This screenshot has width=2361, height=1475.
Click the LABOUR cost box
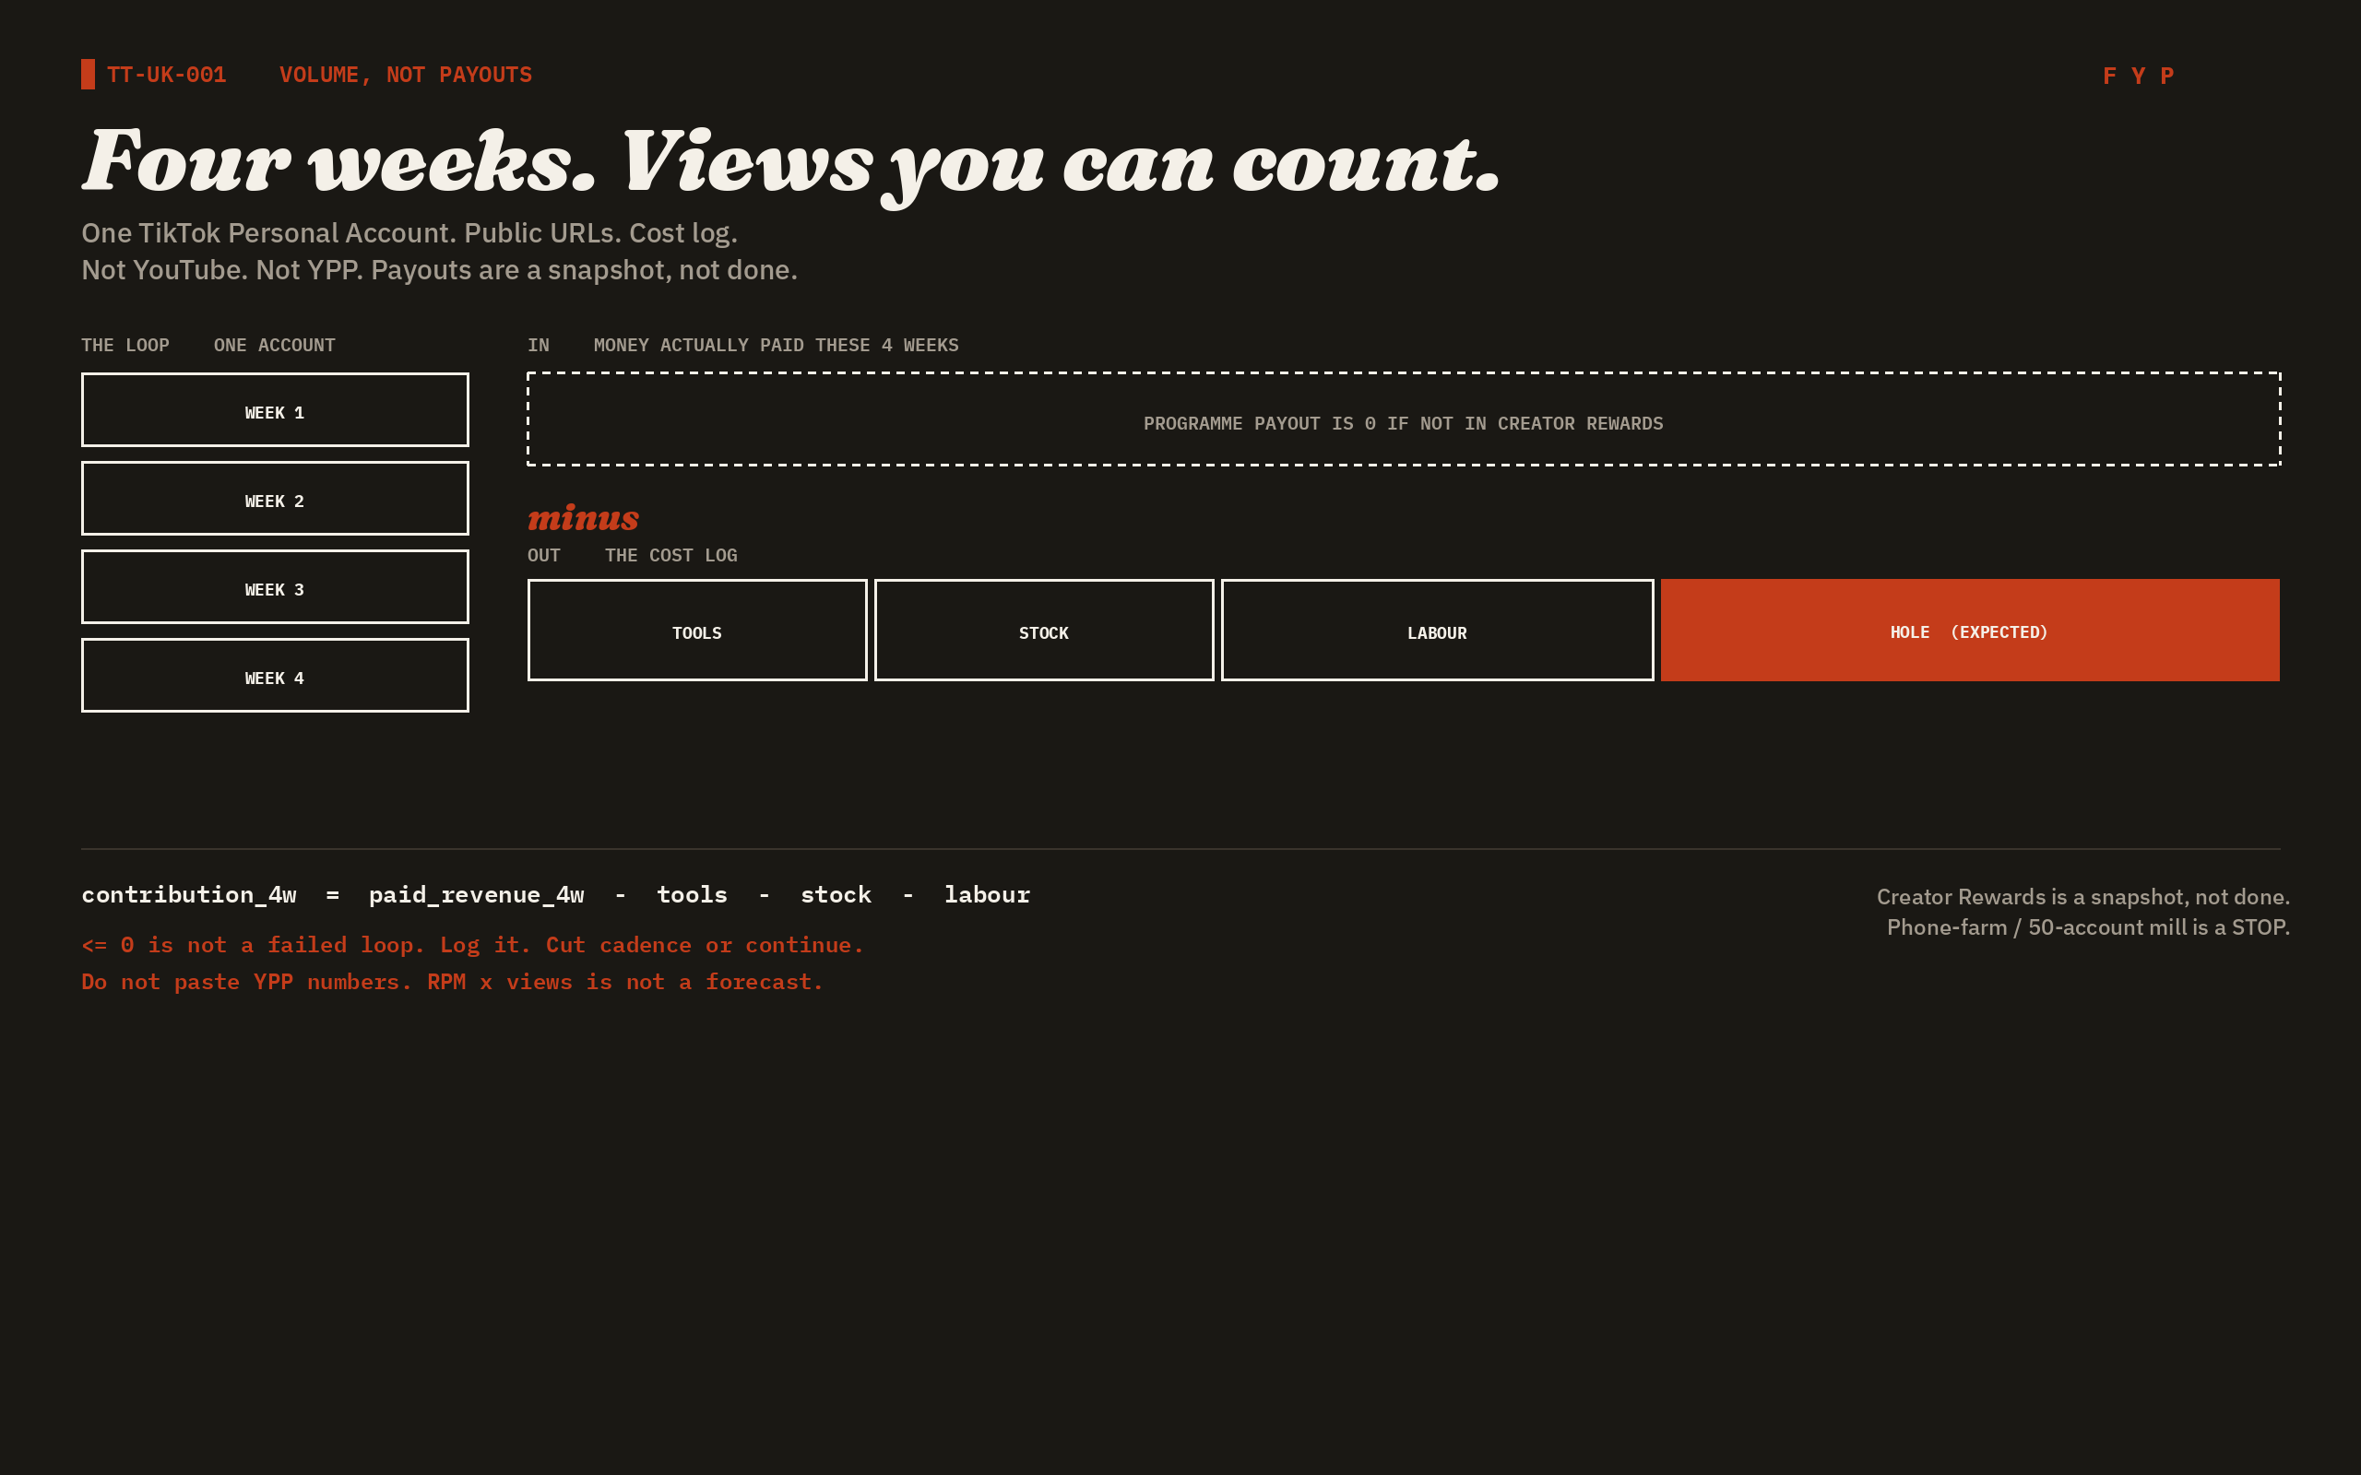point(1437,631)
